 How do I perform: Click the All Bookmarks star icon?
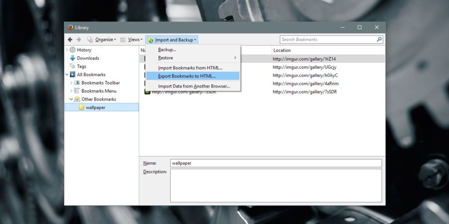[72, 74]
